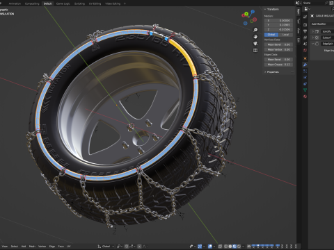
Task: Open the Tool properties tab icon
Action: [305, 17]
